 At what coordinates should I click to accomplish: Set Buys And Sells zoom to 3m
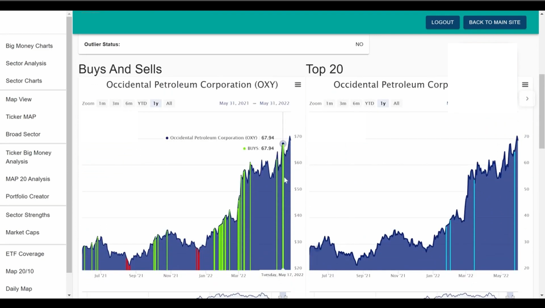[x=115, y=103]
